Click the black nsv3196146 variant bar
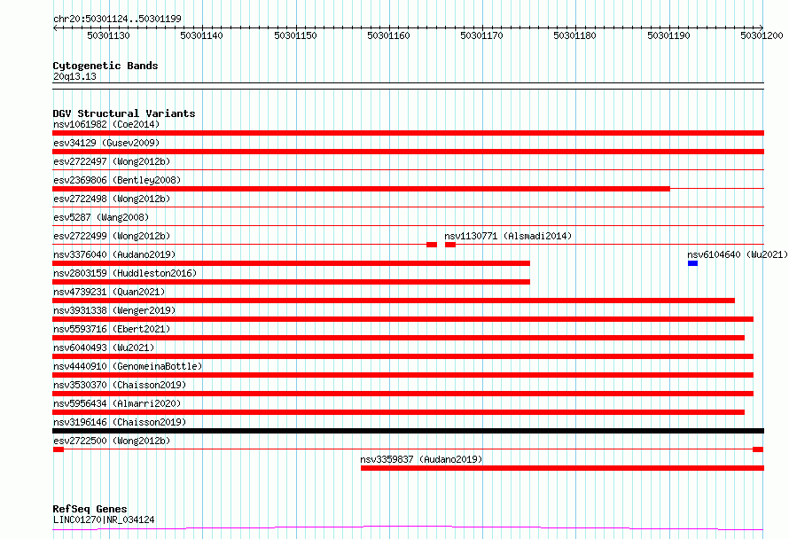Viewport: 789px width, 539px height. click(x=408, y=431)
